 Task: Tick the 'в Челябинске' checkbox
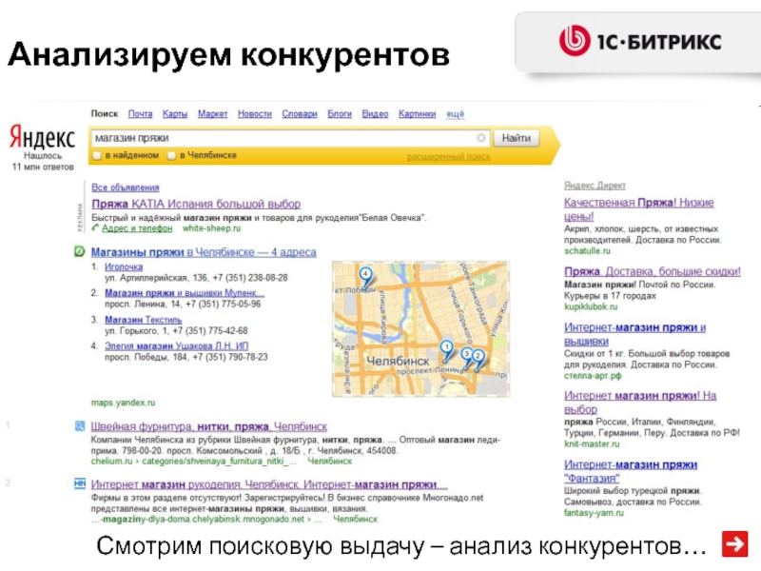(x=171, y=155)
